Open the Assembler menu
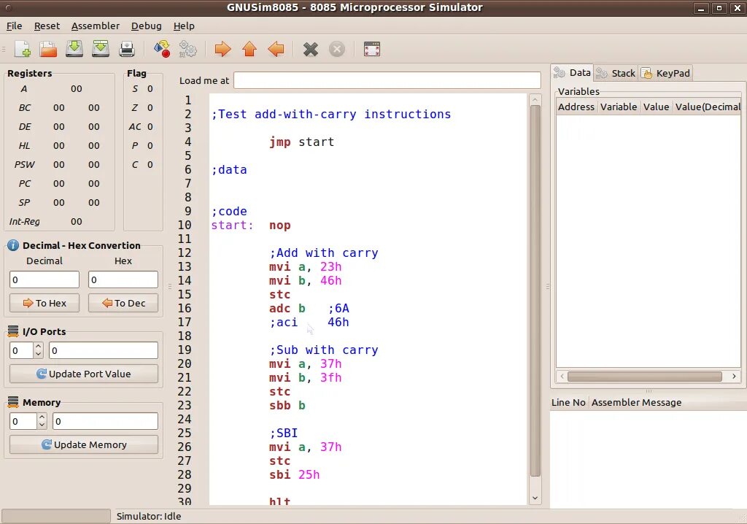The height and width of the screenshot is (524, 747). tap(96, 26)
